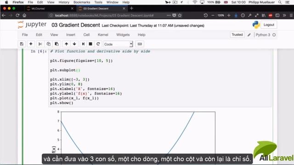
Task: Open the Firefox library icon
Action: click(264, 15)
